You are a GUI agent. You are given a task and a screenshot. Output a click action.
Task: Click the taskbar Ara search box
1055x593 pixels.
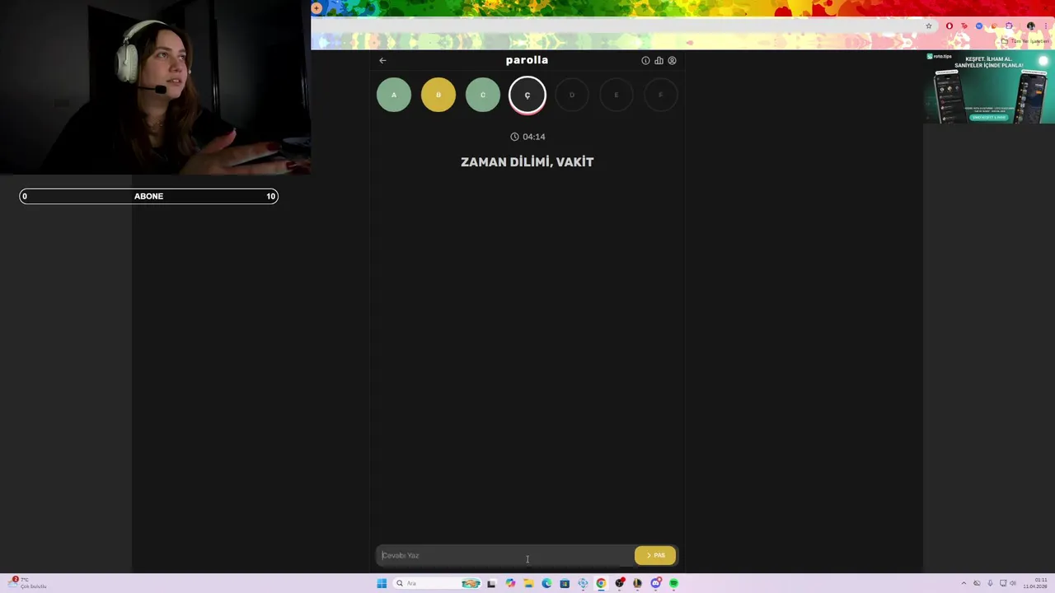pyautogui.click(x=437, y=583)
